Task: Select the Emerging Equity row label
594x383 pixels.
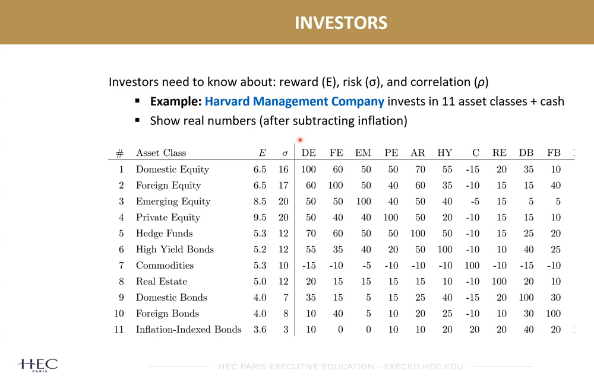Action: click(x=173, y=201)
